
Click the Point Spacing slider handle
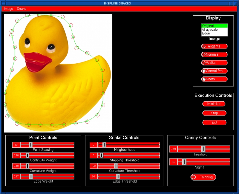(31, 145)
